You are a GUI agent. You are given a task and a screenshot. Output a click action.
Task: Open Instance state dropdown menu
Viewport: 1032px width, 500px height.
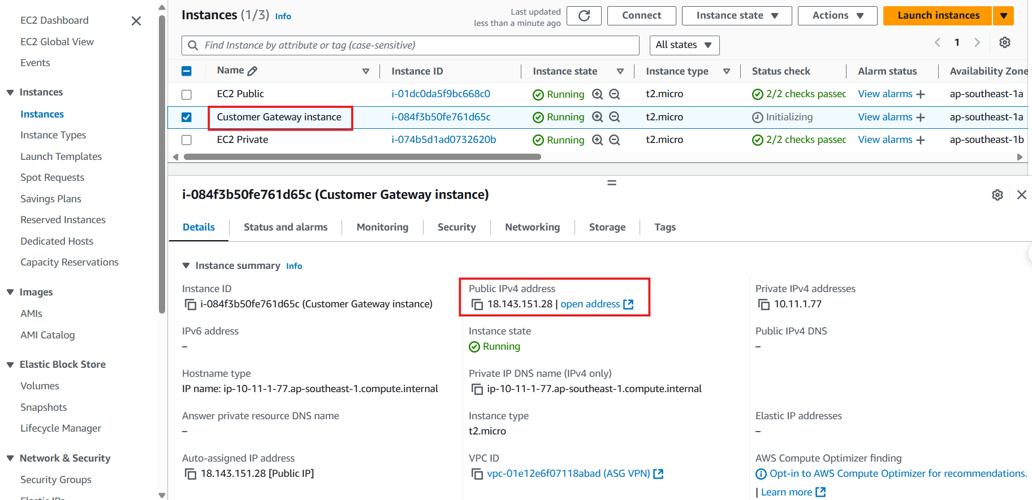point(737,16)
